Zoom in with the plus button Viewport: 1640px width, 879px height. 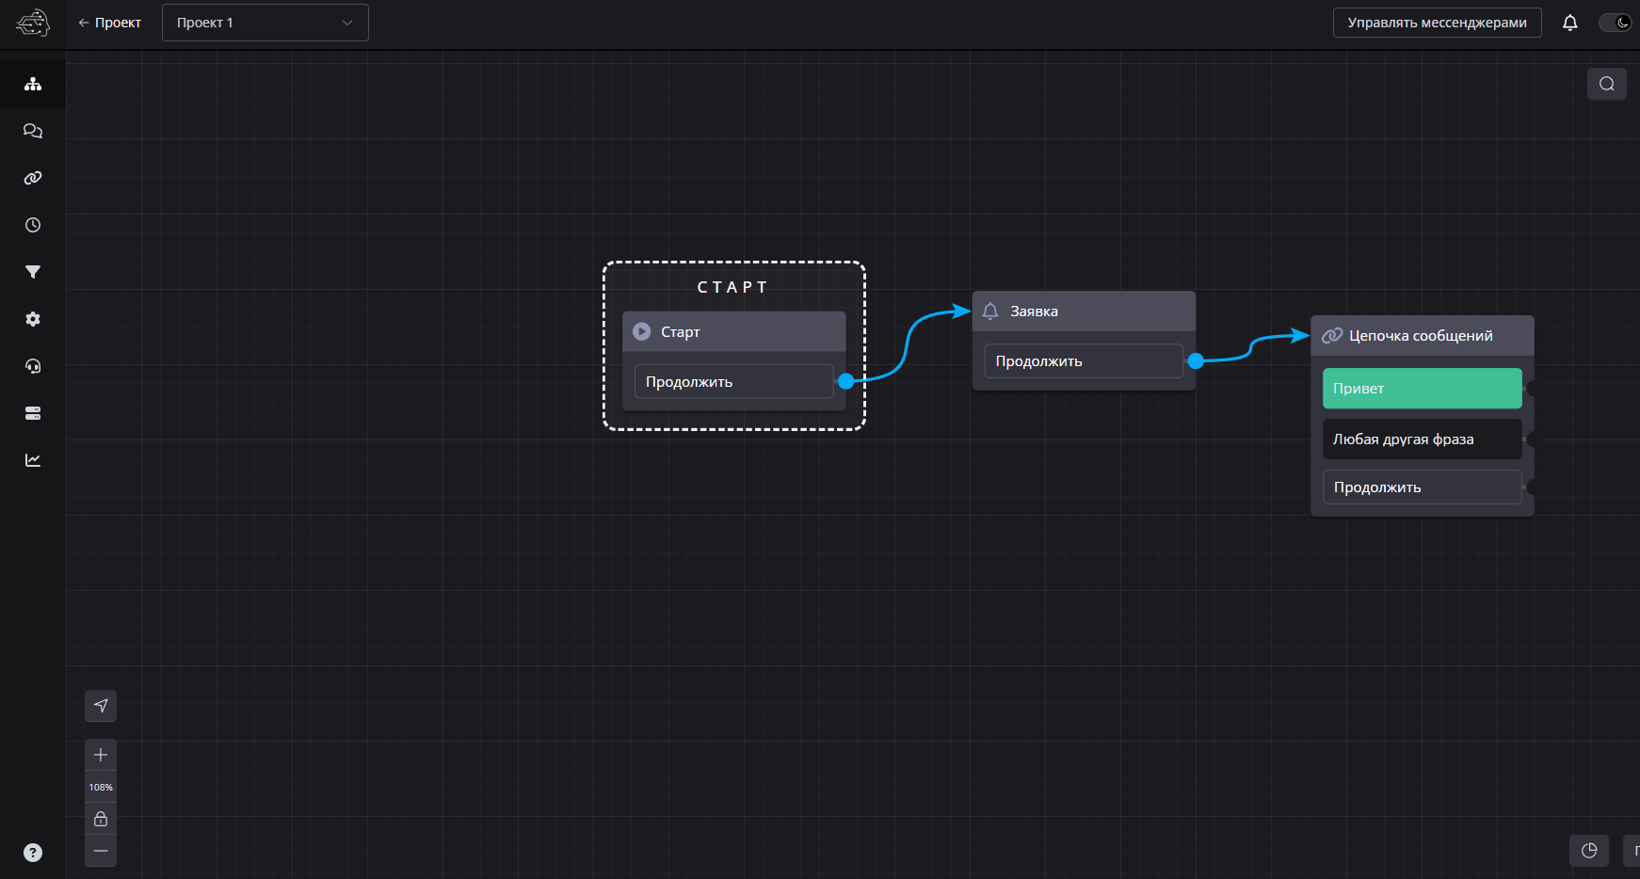coord(101,755)
